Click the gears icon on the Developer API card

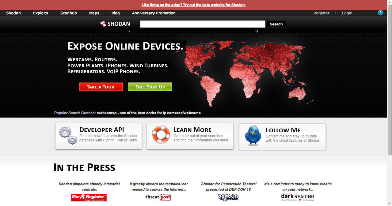[x=68, y=135]
